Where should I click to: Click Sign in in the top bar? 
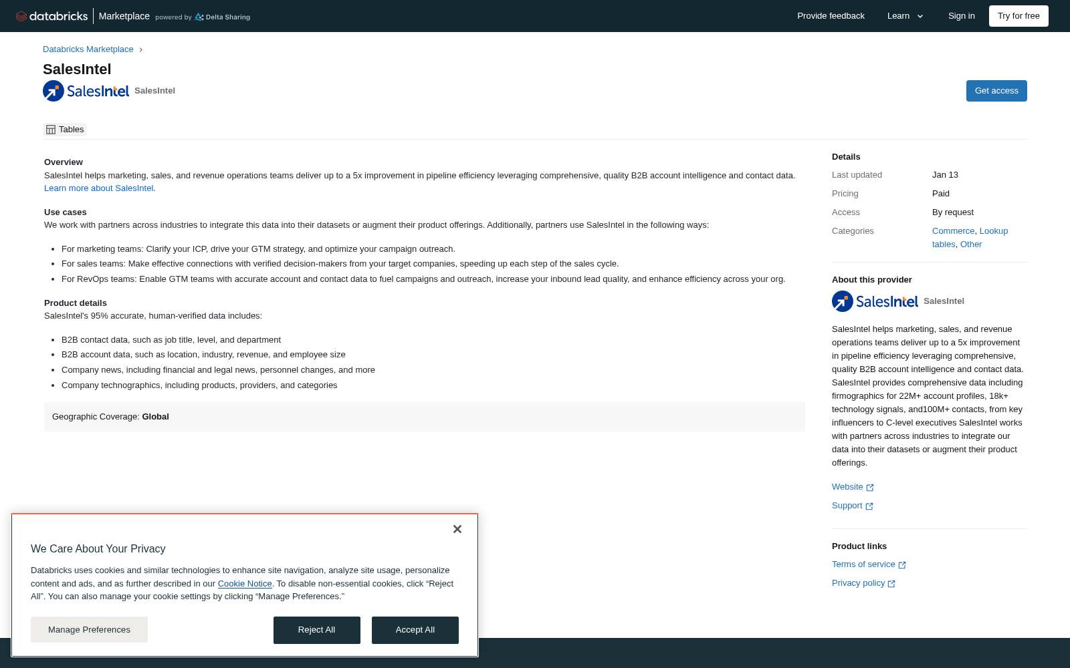point(962,16)
